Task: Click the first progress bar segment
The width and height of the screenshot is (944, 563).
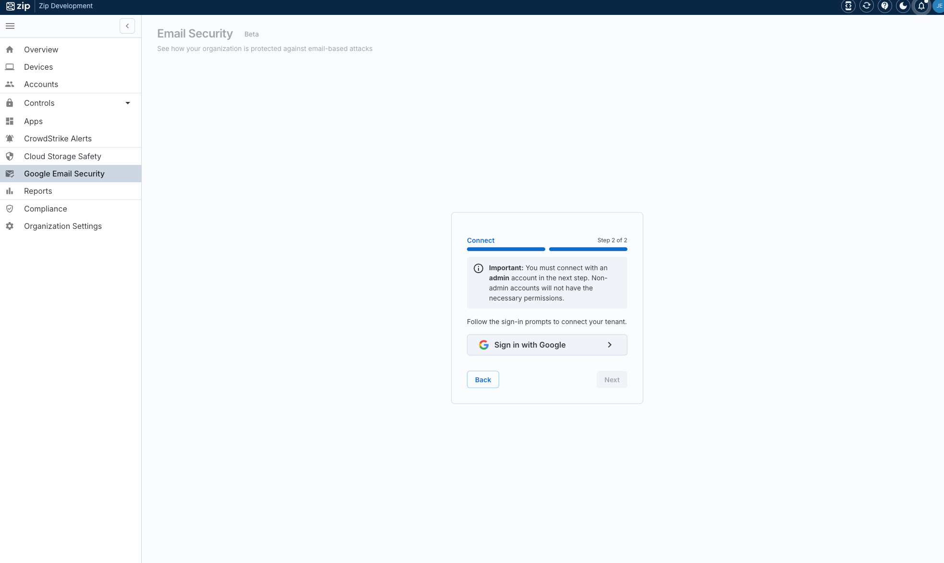Action: (506, 249)
